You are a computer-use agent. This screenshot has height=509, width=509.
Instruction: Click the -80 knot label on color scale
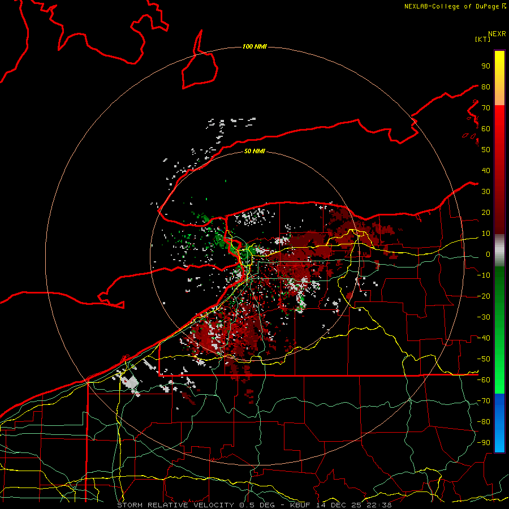[x=484, y=422]
